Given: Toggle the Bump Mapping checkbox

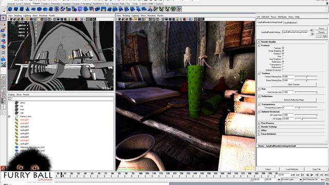Looking at the screenshot, I should coord(283,51).
